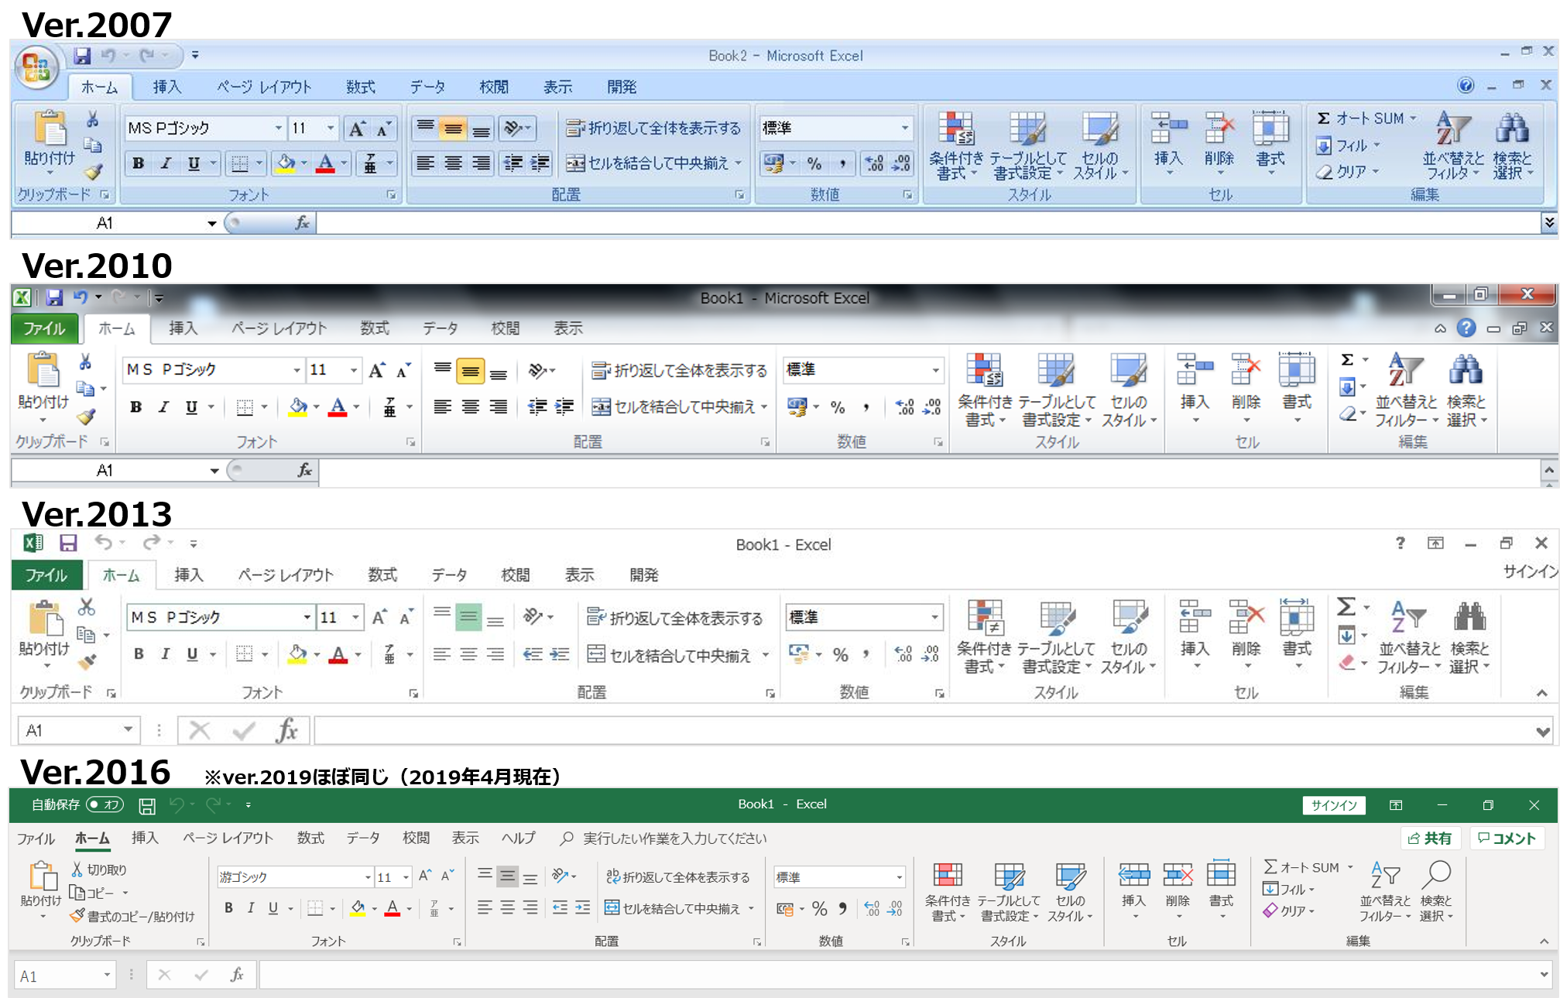Click Increase Indent icon in Excel 2016

click(x=582, y=907)
